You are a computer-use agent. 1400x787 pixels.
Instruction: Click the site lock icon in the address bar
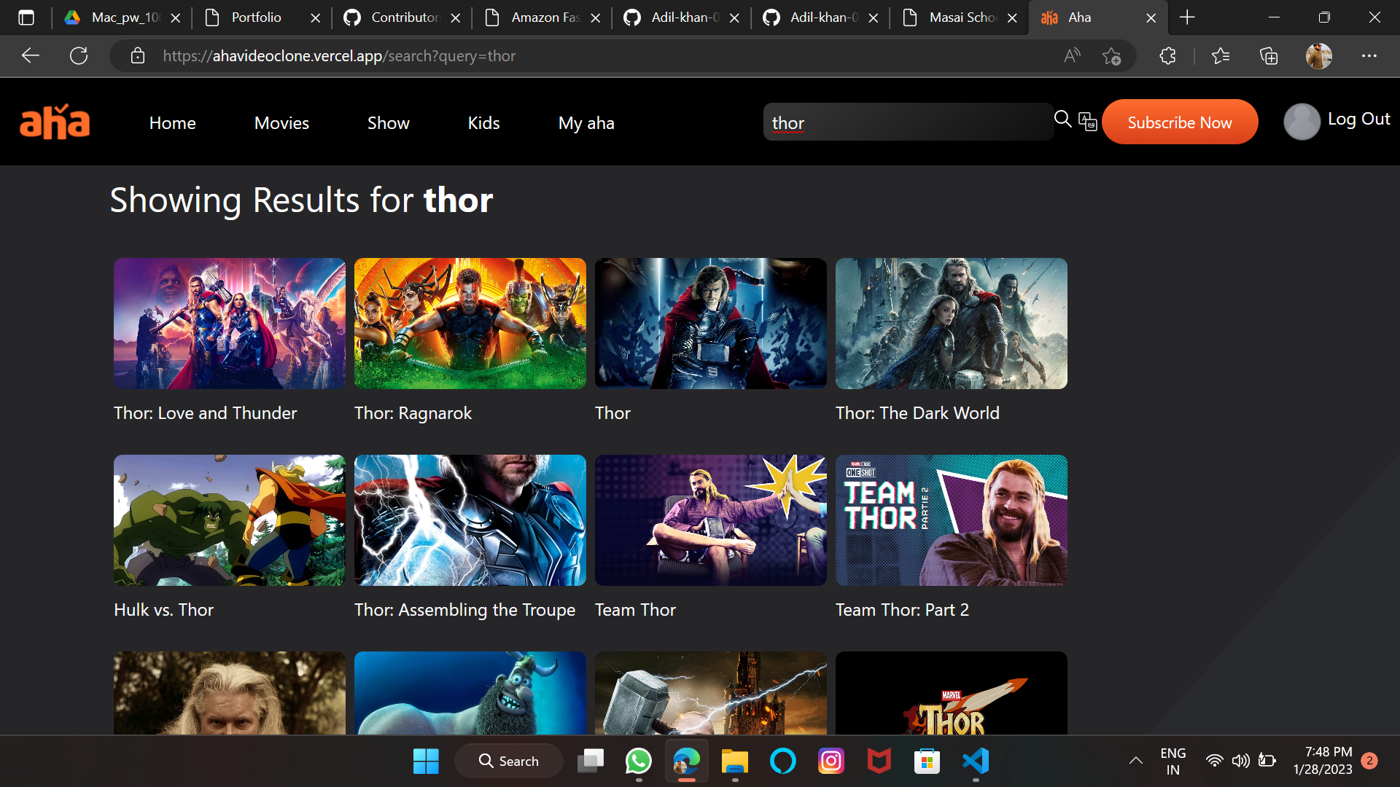coord(138,55)
